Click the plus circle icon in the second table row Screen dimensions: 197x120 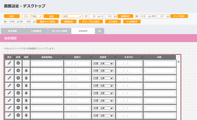point(18,70)
